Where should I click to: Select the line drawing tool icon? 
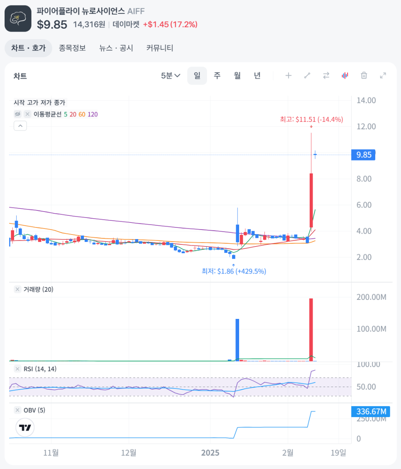[307, 76]
